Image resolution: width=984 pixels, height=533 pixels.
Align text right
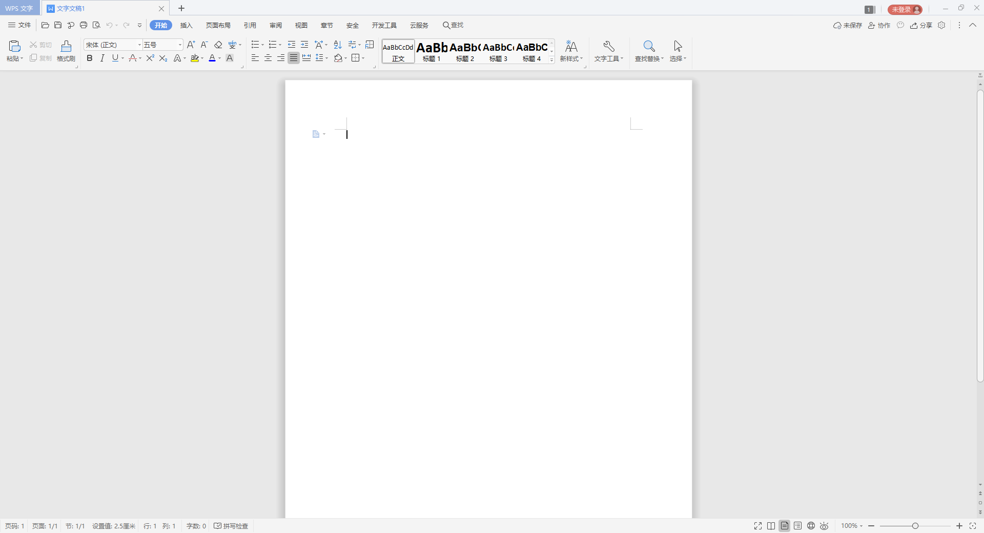281,58
